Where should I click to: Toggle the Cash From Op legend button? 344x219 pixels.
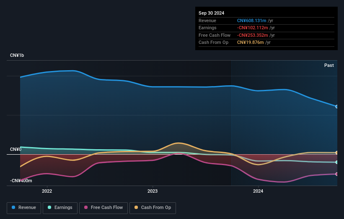(x=153, y=208)
